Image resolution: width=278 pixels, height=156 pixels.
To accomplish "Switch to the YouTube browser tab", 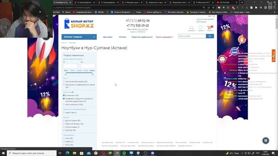I will point(227,3).
